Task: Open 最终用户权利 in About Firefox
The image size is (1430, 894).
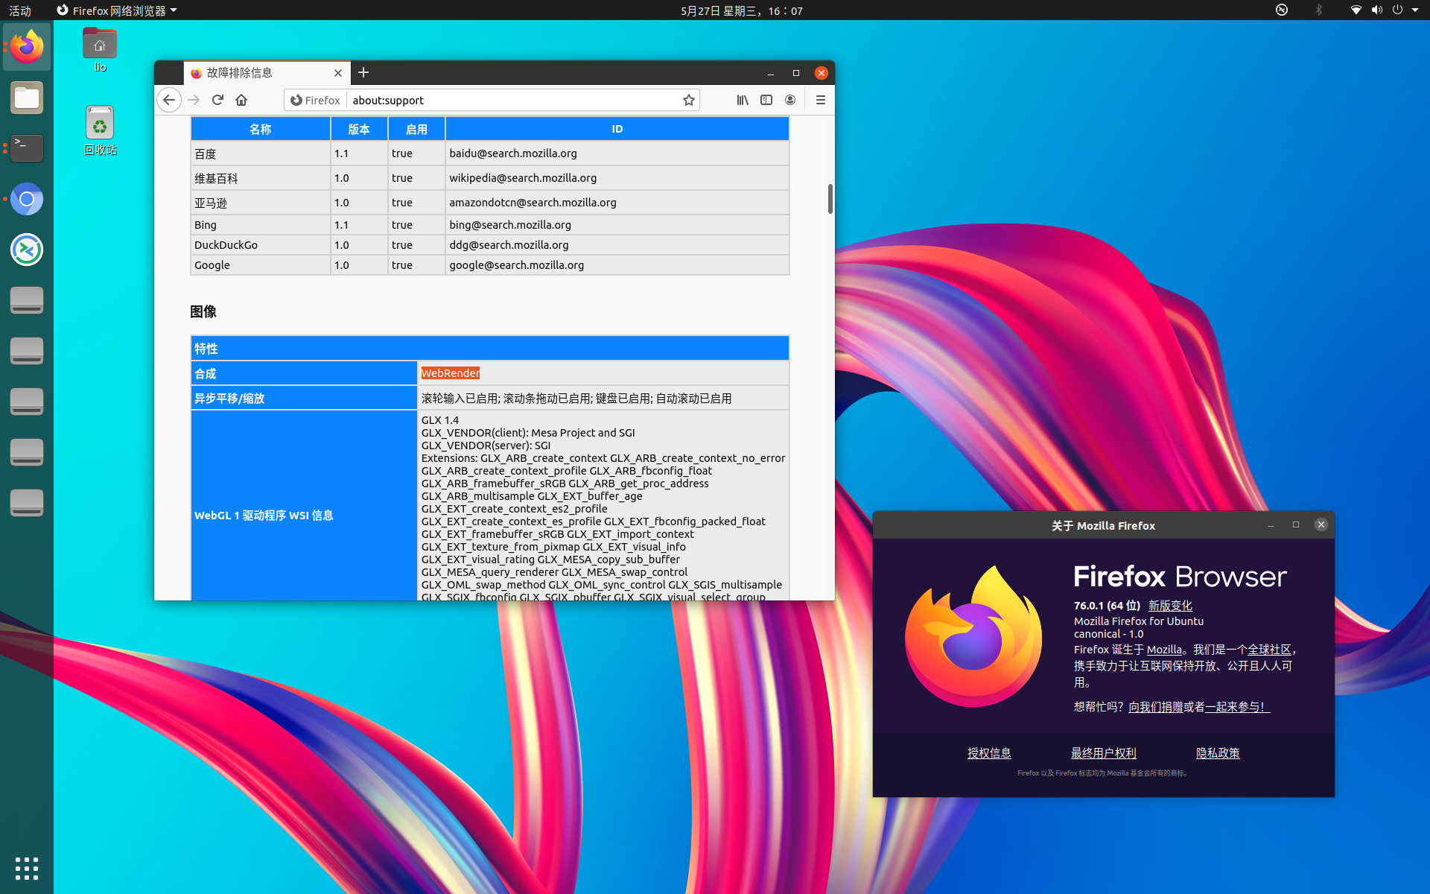Action: pos(1104,753)
